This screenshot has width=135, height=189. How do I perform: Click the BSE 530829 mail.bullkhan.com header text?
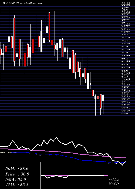(23, 3)
